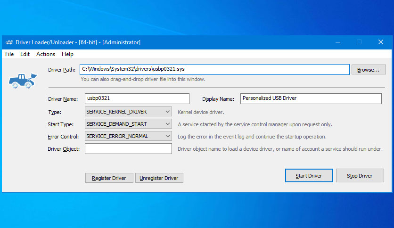This screenshot has height=228, width=394.
Task: Open the File menu
Action: pos(9,54)
